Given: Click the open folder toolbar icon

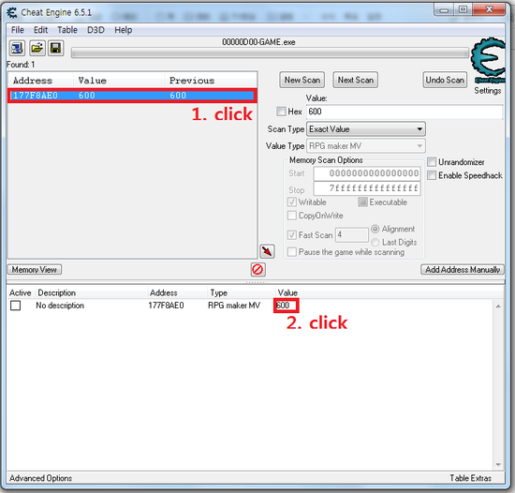Looking at the screenshot, I should [x=37, y=49].
